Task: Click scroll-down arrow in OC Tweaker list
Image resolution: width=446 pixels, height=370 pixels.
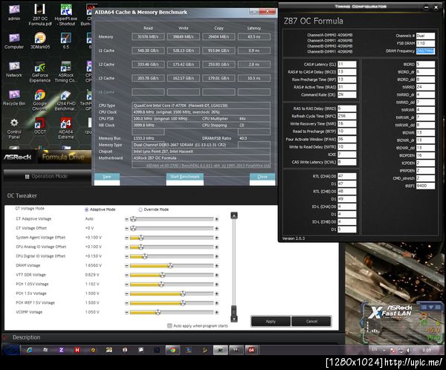Action: 234,319
